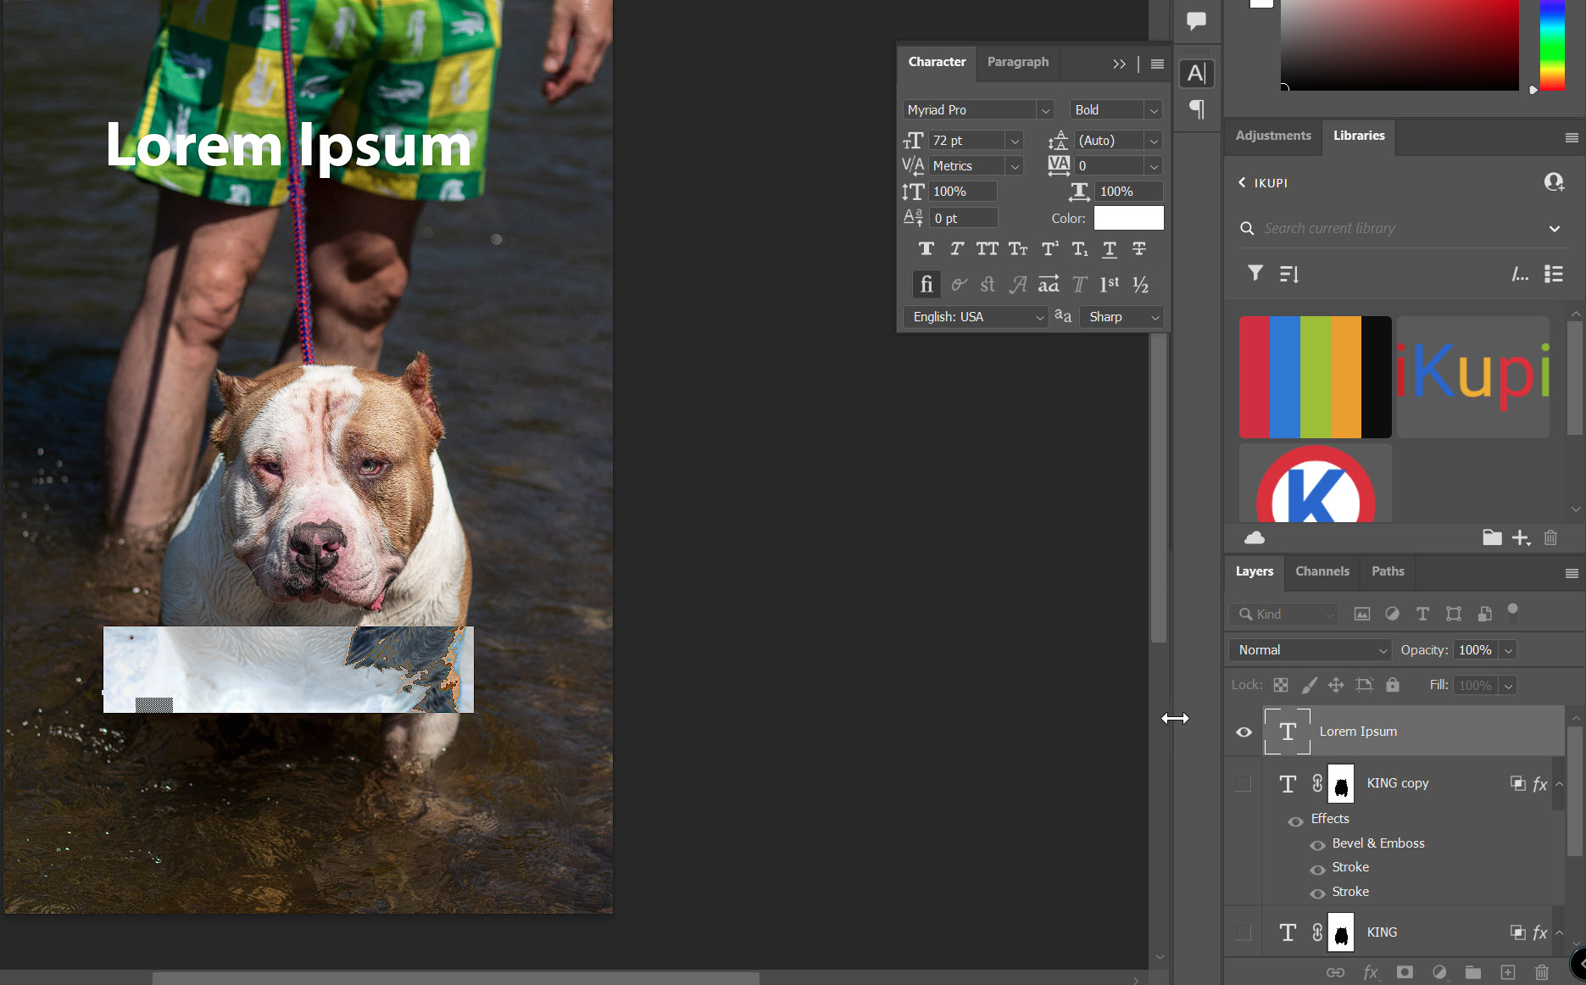Filter Layers panel for type layers

tap(1422, 614)
